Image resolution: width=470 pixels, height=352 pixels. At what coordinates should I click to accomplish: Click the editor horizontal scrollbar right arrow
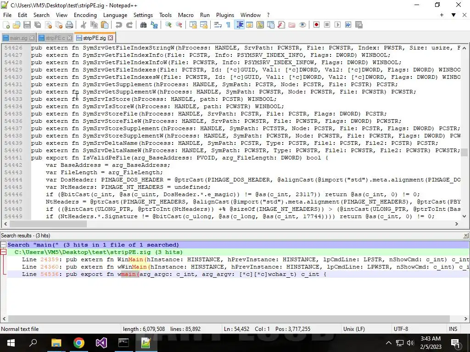point(457,224)
